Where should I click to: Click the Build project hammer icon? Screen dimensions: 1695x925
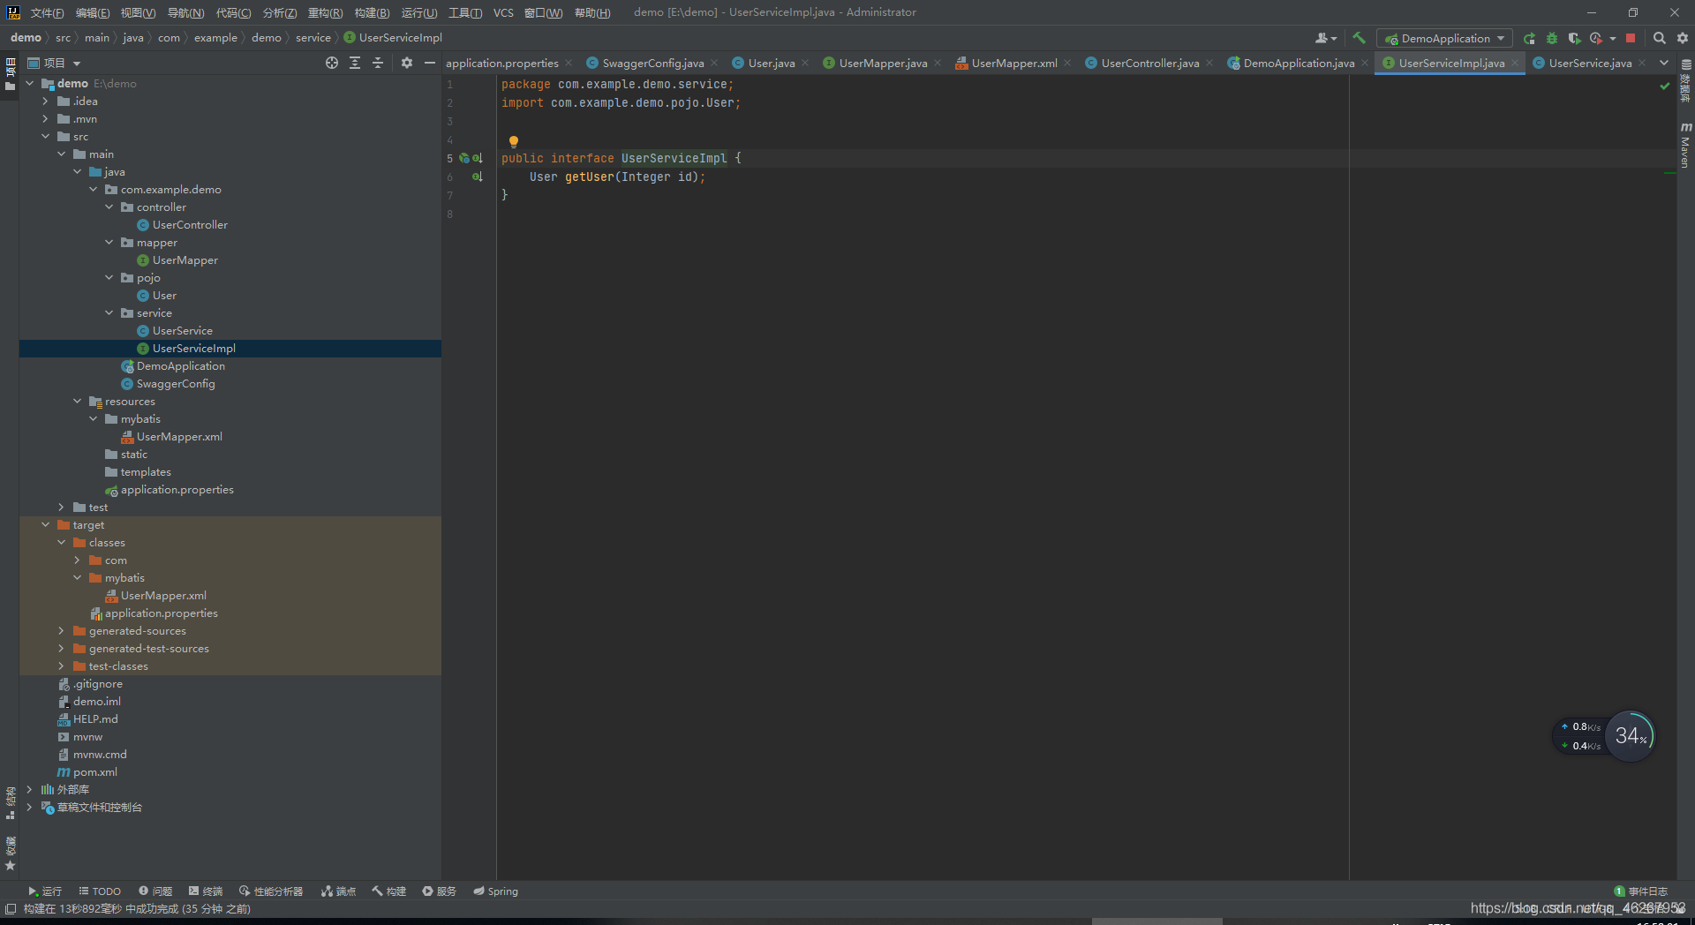[x=1359, y=38]
